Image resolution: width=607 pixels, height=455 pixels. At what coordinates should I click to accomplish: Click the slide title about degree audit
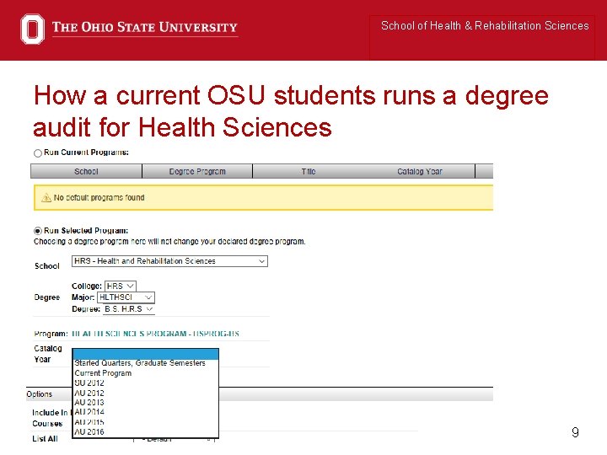pos(290,110)
